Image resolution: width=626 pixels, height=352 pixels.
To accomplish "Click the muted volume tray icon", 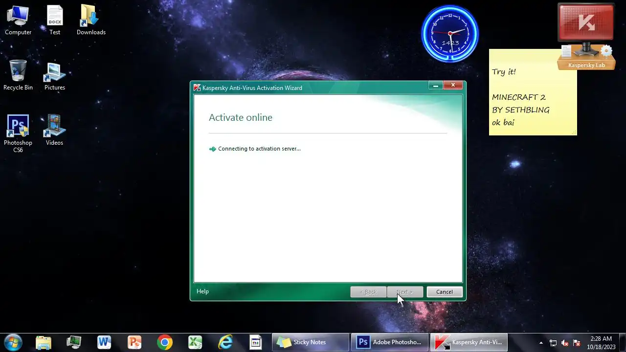I will (x=565, y=343).
